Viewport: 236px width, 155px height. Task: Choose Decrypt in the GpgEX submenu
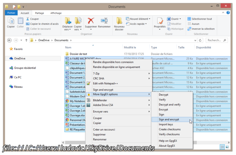coord(172,95)
